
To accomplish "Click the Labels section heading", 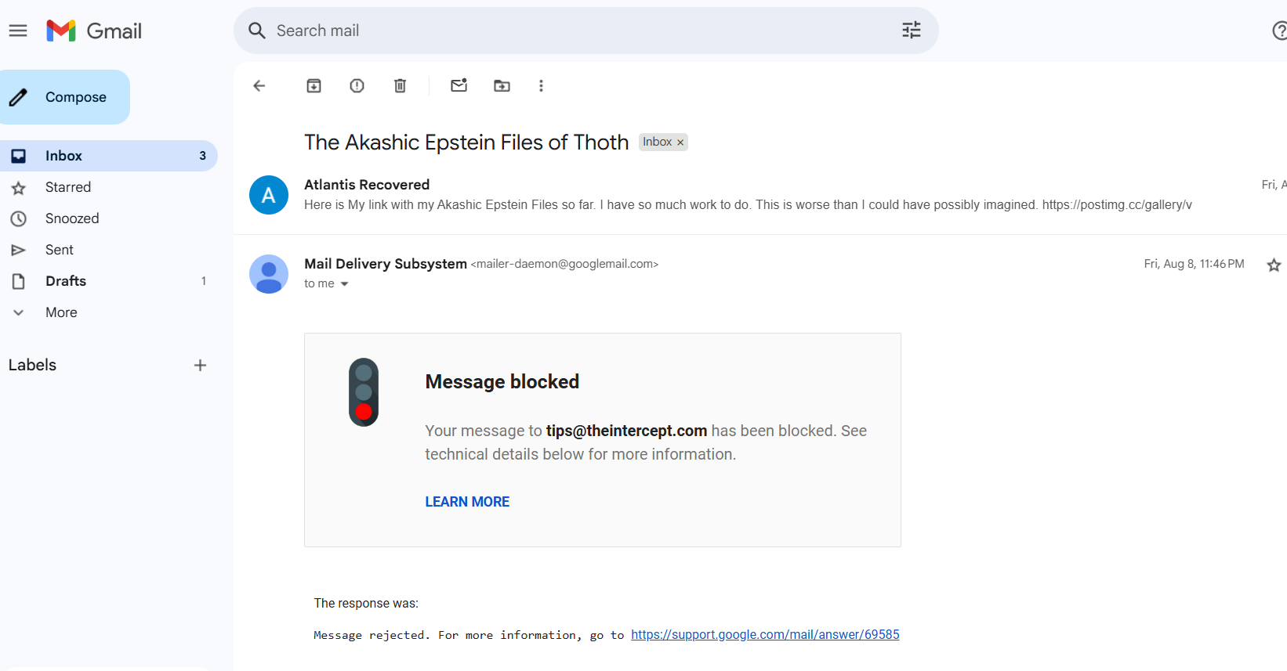I will tap(32, 365).
